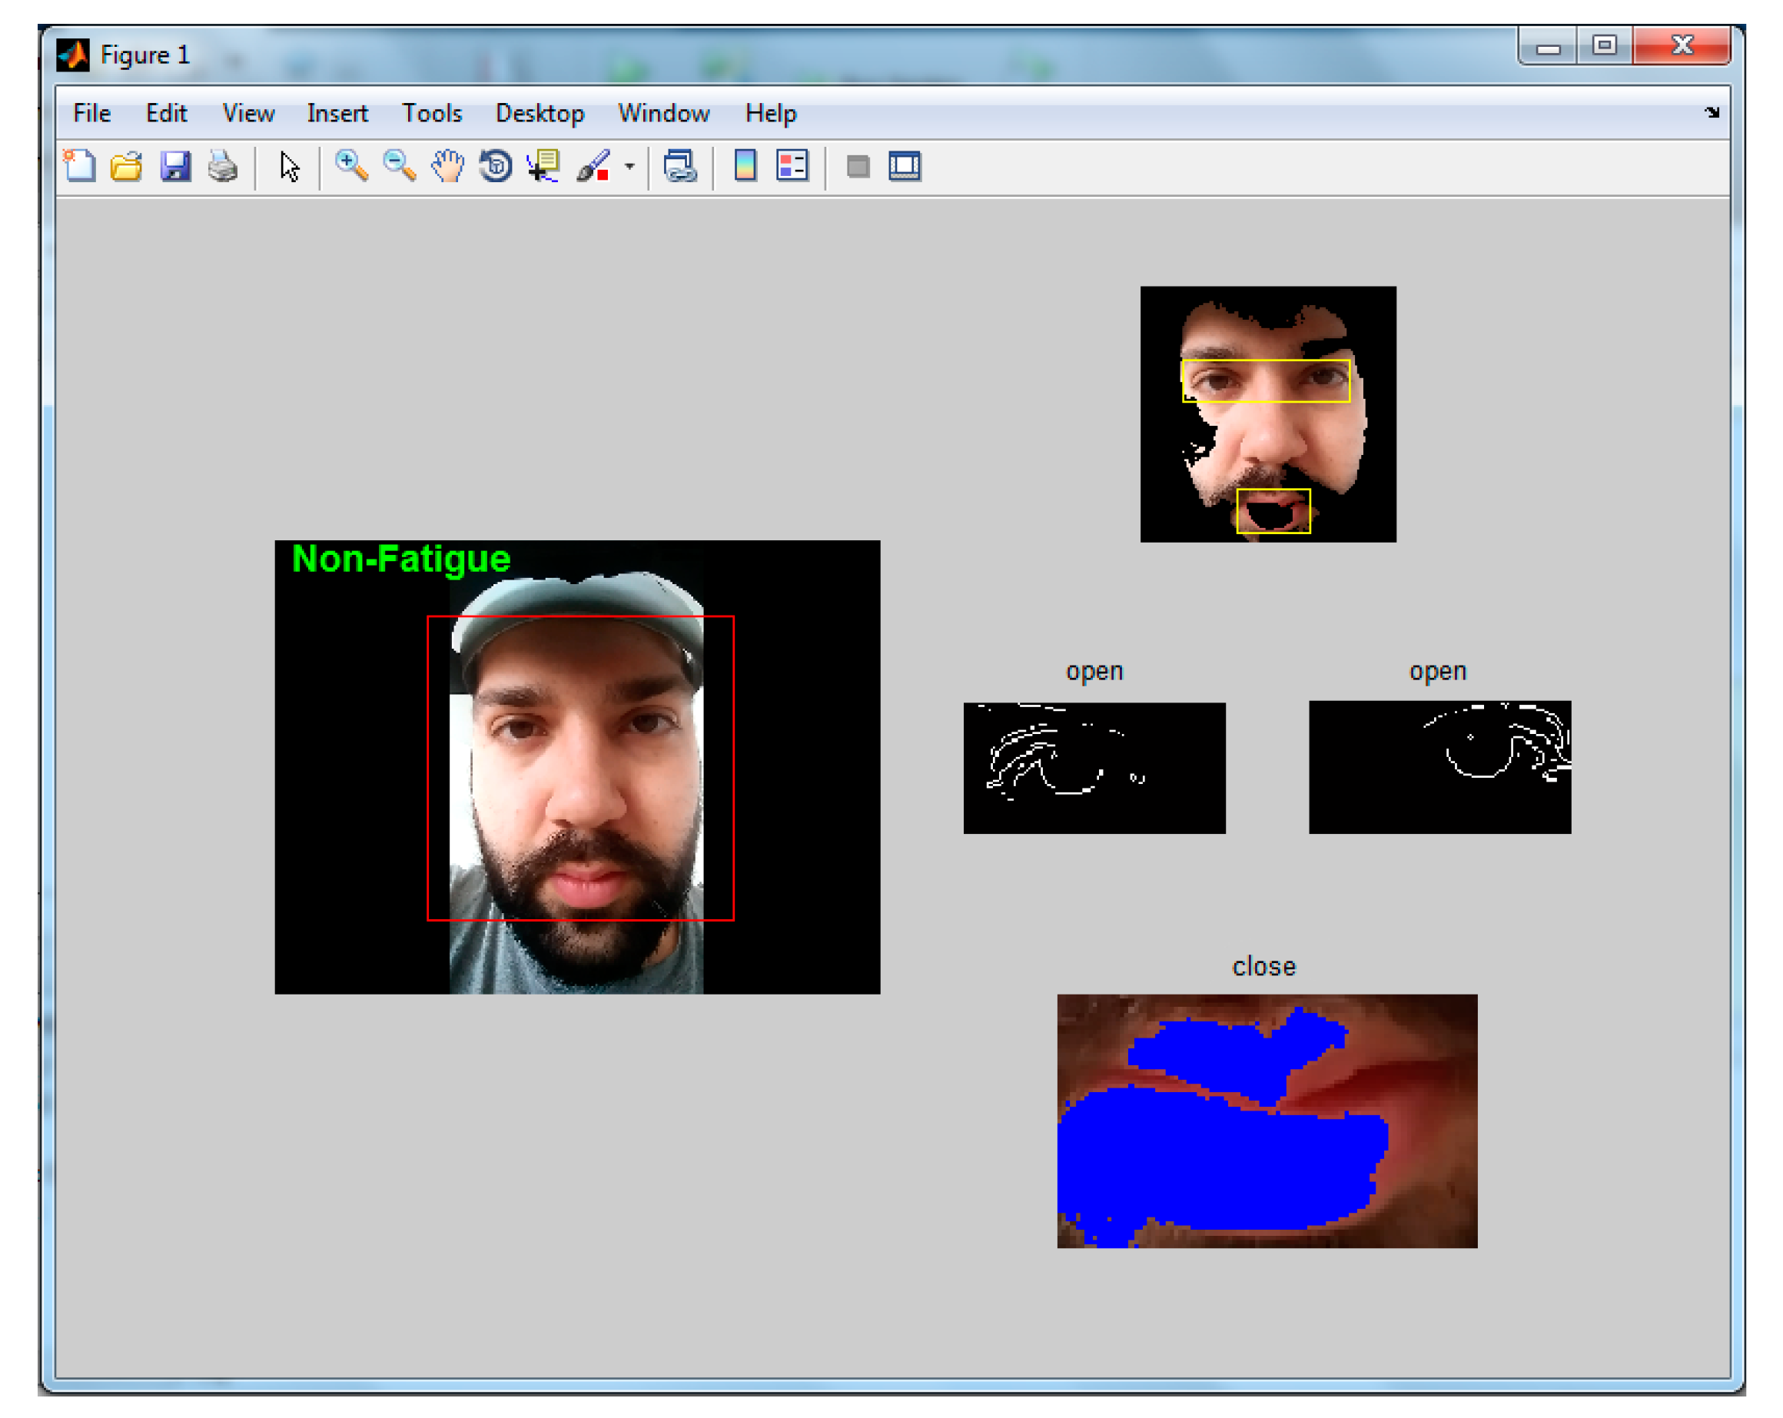Screen dimensions: 1783x1418
Task: Activate the Pan hand tool
Action: [x=447, y=166]
